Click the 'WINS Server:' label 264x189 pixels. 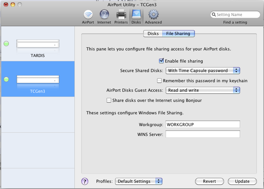tap(150, 135)
